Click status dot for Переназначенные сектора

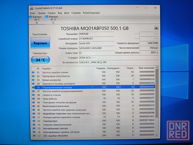pyautogui.click(x=33, y=87)
